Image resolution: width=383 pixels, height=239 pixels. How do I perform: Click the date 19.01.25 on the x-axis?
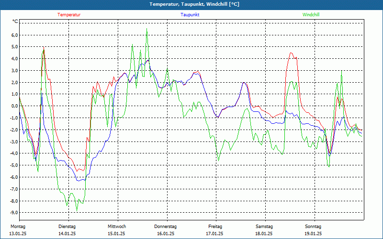(313, 234)
